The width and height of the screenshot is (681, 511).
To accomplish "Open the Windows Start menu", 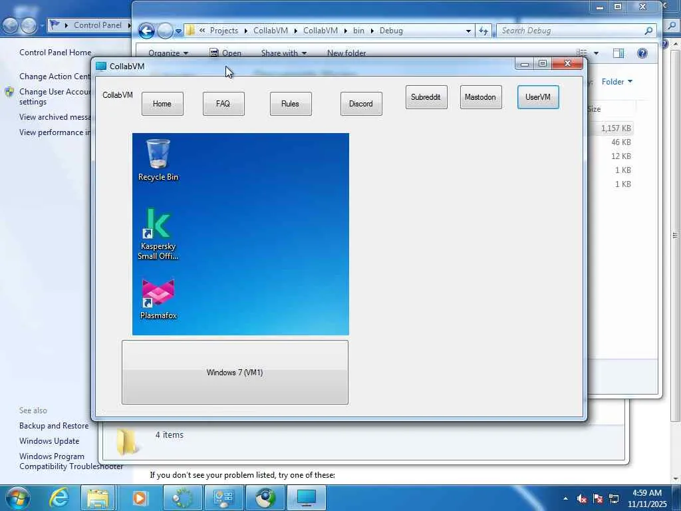I will point(18,498).
